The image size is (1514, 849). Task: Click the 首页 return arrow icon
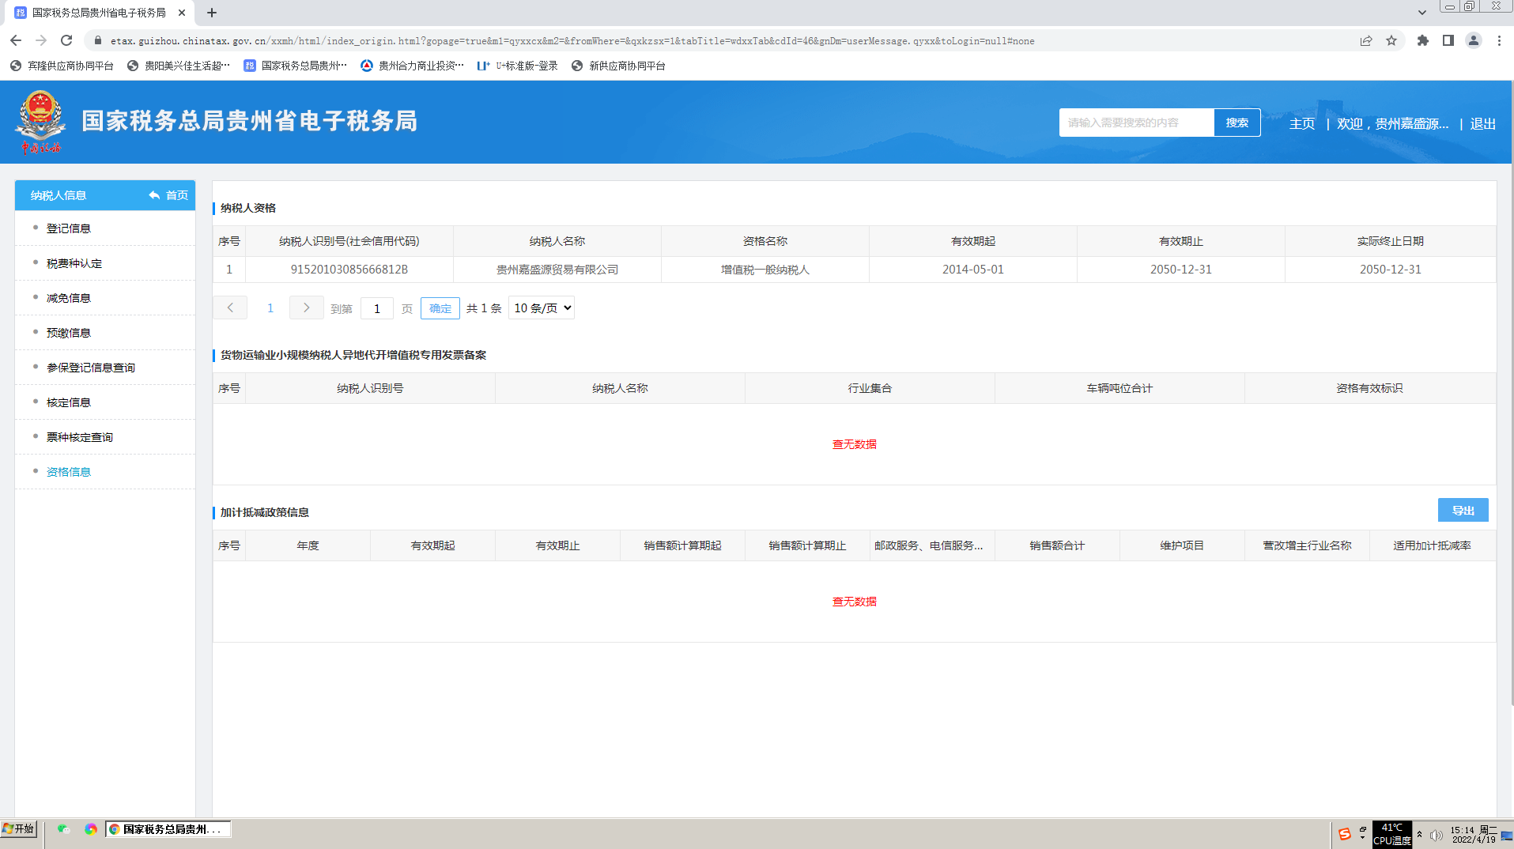pyautogui.click(x=155, y=195)
